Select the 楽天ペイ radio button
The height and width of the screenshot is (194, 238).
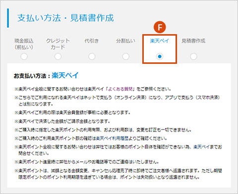tap(160, 56)
